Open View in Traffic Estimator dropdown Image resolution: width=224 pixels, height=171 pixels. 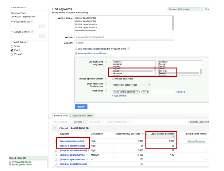[118, 122]
